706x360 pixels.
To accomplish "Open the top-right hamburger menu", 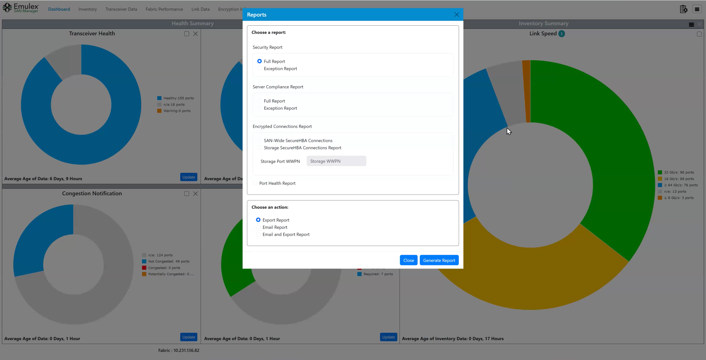I will (x=697, y=9).
